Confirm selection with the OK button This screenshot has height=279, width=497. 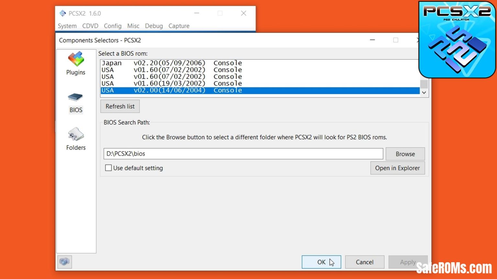click(321, 262)
